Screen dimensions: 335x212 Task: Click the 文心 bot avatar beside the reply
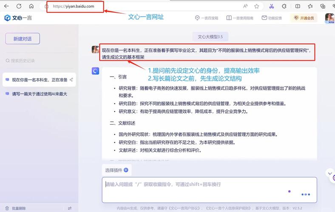(95, 71)
